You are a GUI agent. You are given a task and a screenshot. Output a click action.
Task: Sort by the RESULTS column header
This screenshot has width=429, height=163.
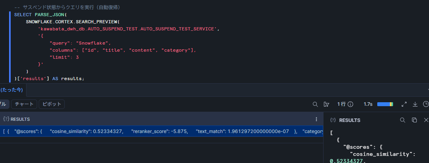coord(20,119)
